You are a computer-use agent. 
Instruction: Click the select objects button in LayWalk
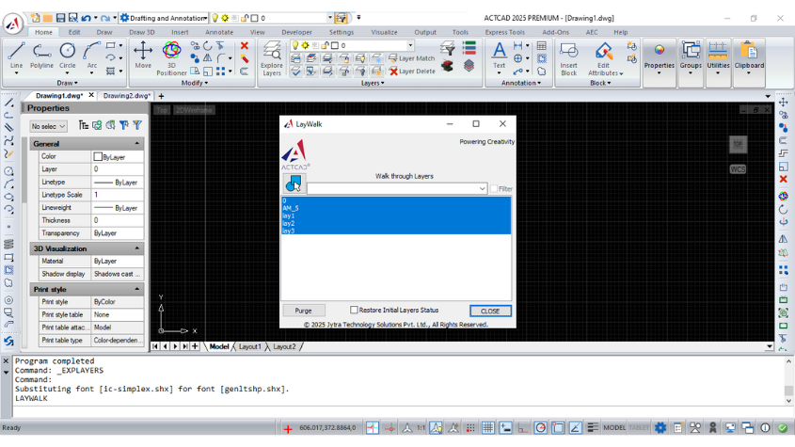tap(294, 184)
